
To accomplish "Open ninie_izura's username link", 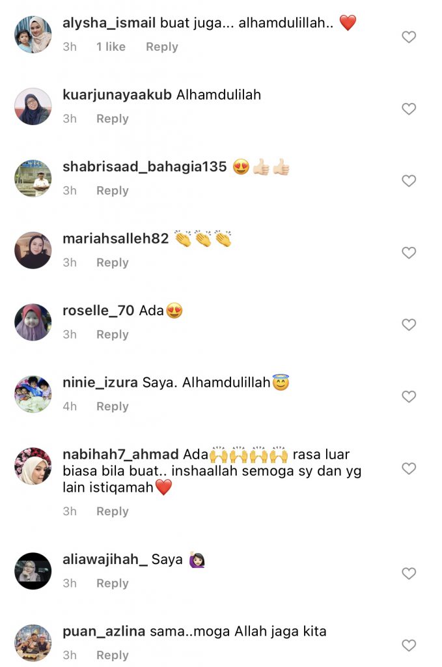I will (x=100, y=382).
